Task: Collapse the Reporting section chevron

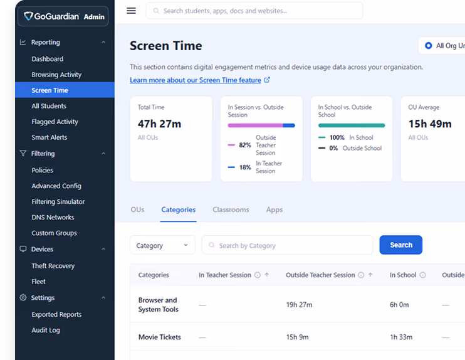Action: point(103,42)
